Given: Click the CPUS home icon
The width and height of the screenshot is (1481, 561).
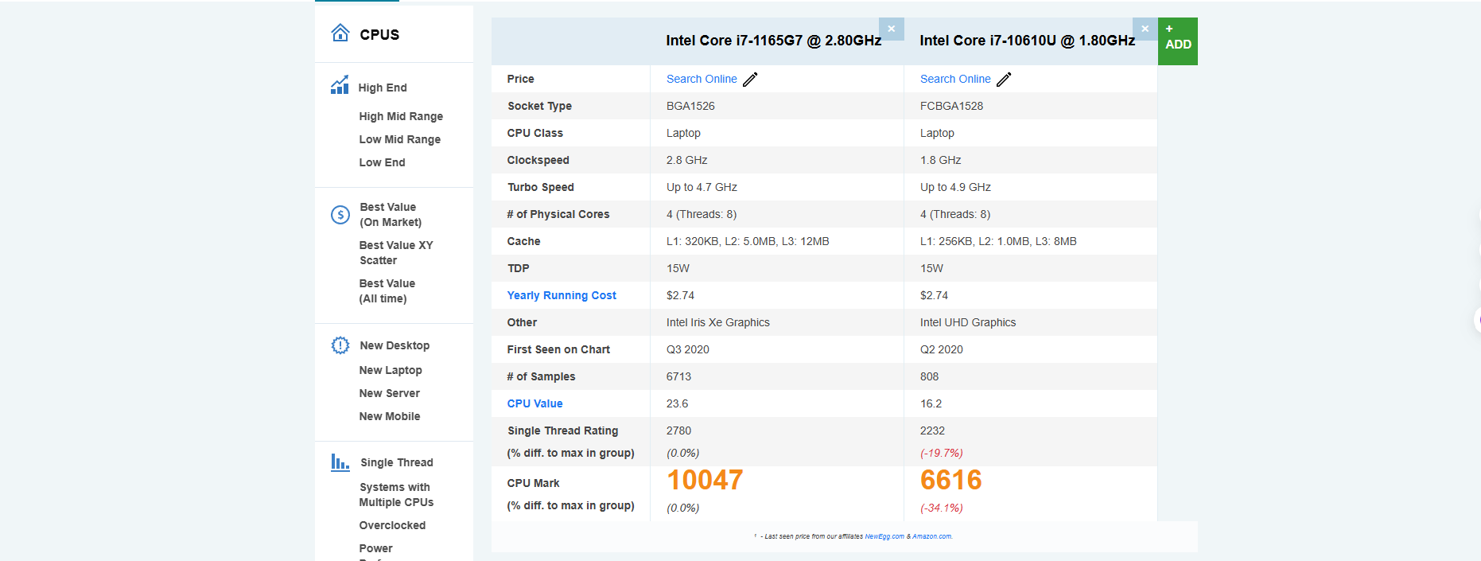Looking at the screenshot, I should coord(340,33).
